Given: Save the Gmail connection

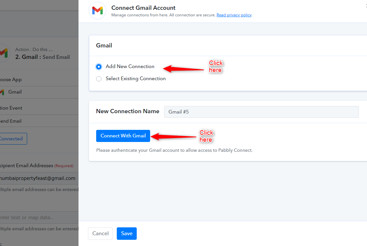Looking at the screenshot, I should tap(127, 234).
